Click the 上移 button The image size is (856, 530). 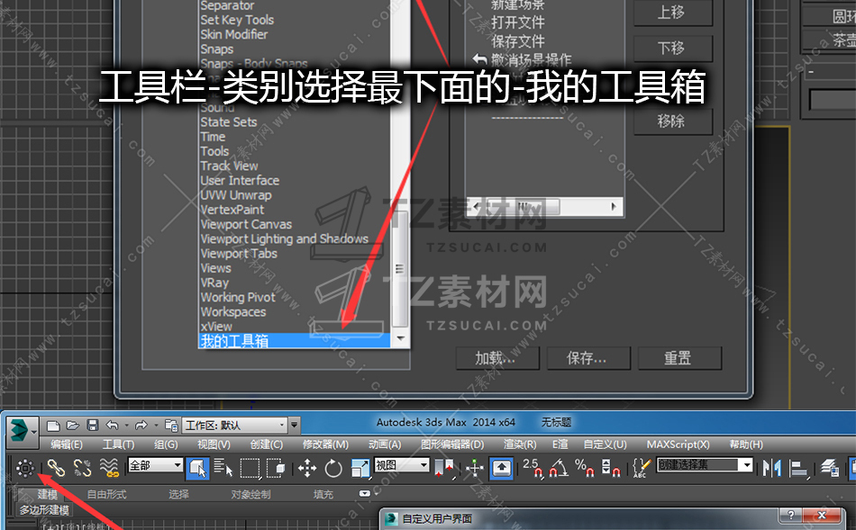pyautogui.click(x=673, y=12)
